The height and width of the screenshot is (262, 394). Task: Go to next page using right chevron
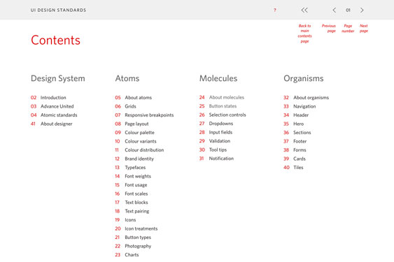[362, 10]
